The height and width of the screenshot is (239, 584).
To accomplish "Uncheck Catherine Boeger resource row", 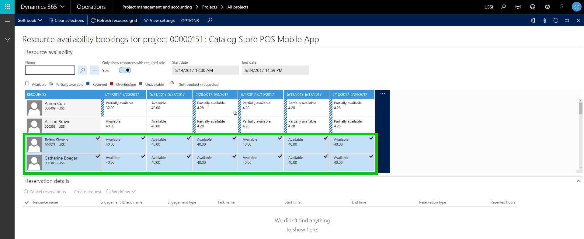I will pyautogui.click(x=98, y=157).
